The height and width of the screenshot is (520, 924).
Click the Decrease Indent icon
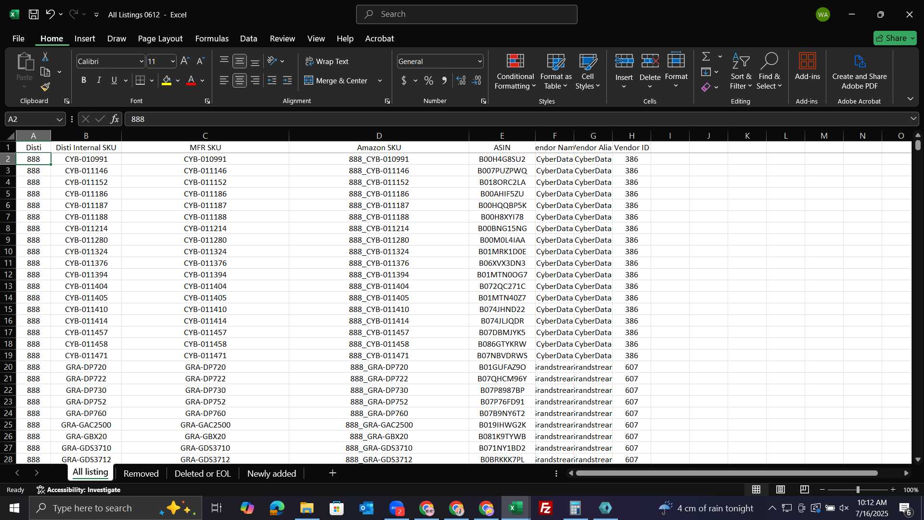272,80
